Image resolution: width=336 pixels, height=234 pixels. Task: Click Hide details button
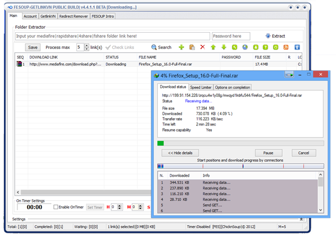pyautogui.click(x=180, y=152)
